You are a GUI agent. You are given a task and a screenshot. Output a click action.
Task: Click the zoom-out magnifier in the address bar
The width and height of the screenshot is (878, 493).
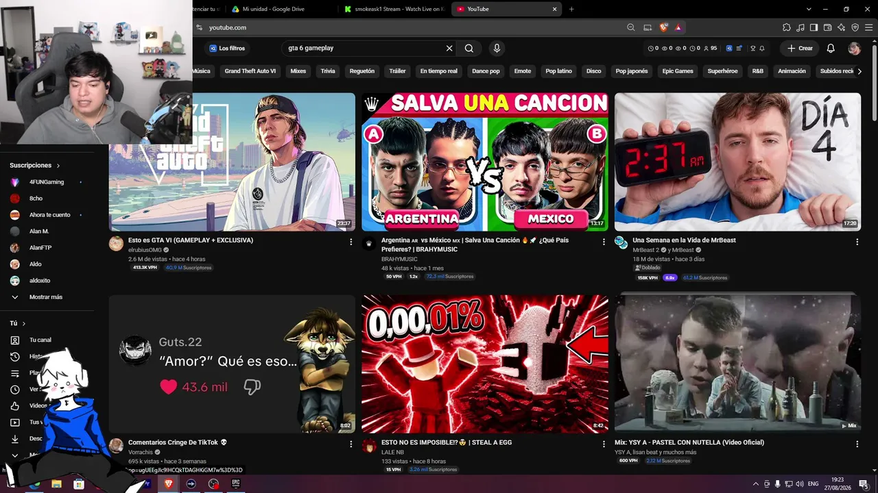pyautogui.click(x=631, y=27)
